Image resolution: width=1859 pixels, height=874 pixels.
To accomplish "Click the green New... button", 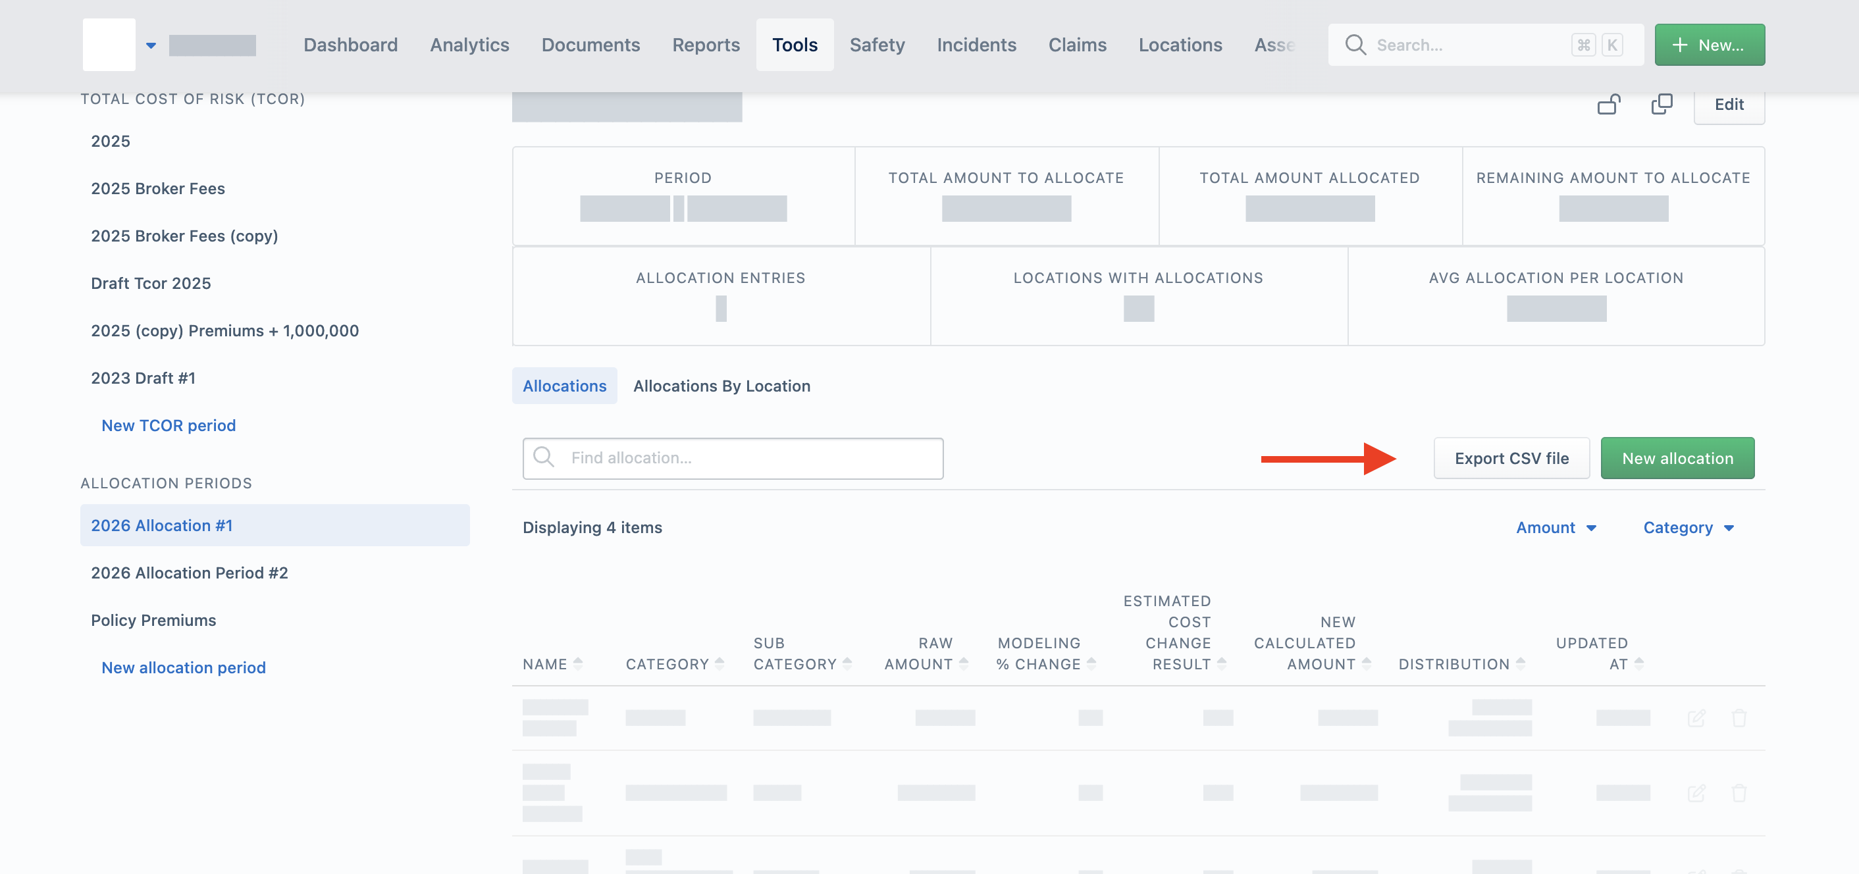I will tap(1710, 45).
